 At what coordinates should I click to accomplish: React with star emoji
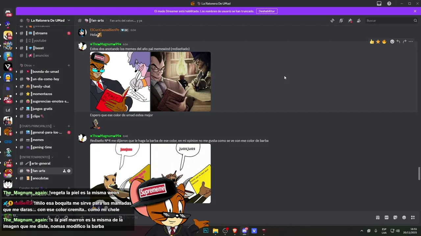(x=378, y=42)
